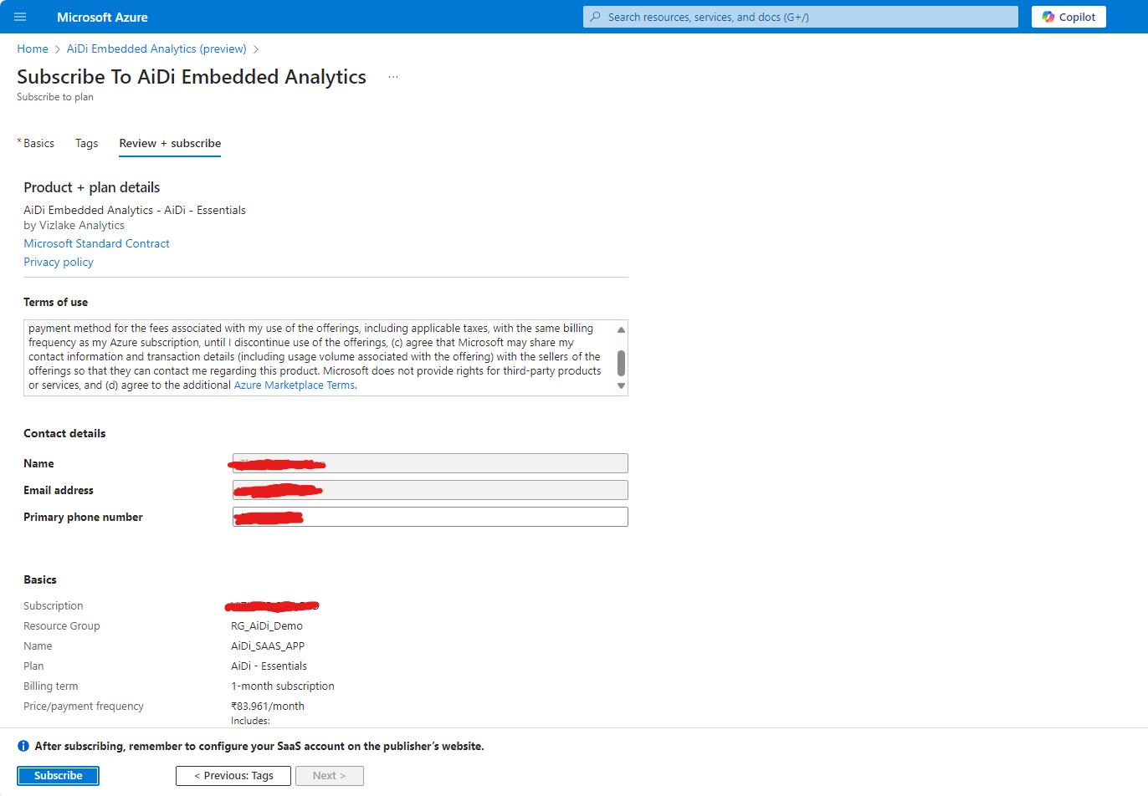Click the search magnifier icon
Viewport: 1148px width, 796px height.
coord(595,17)
